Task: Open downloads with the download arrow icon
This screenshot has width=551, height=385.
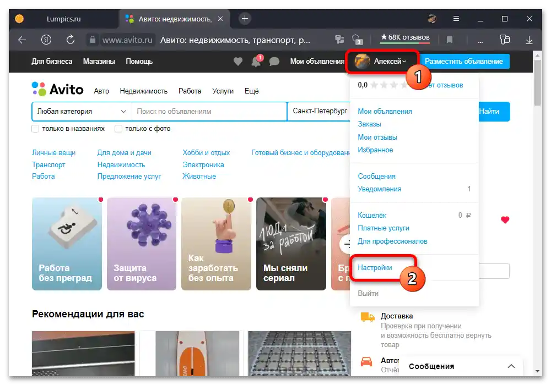Action: (529, 40)
